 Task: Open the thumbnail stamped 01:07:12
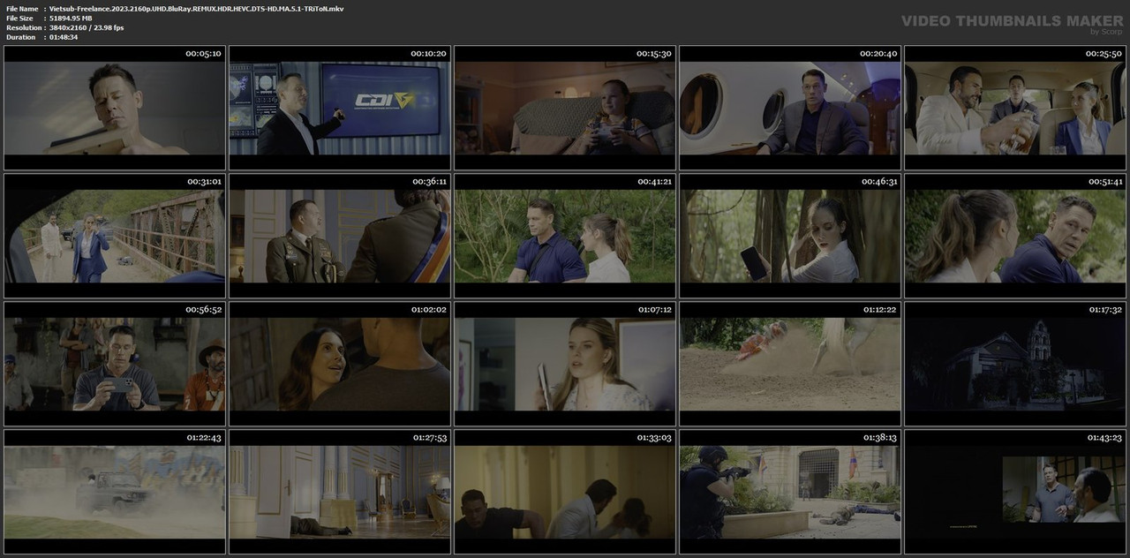(565, 364)
